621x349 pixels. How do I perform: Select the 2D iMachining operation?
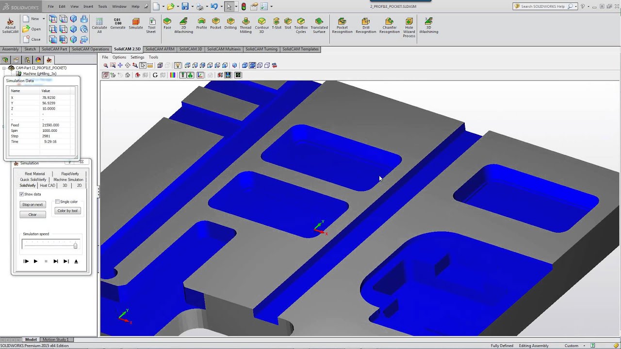183,26
